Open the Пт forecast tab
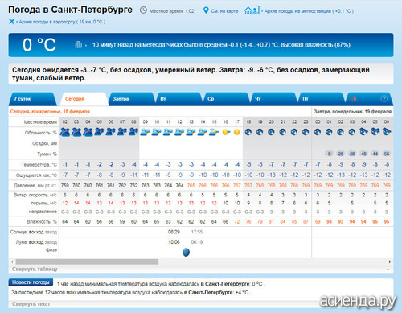402x313 pixels. click(x=322, y=99)
